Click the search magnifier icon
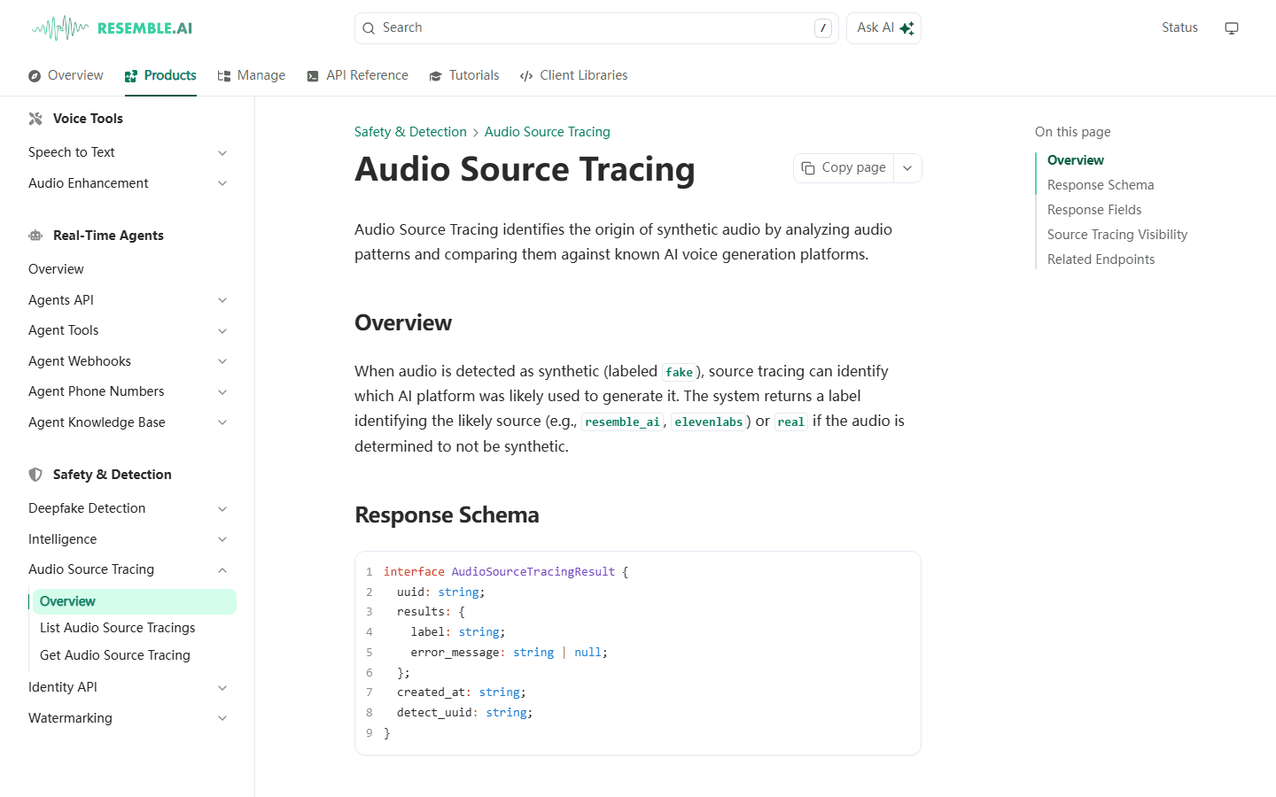 click(369, 28)
